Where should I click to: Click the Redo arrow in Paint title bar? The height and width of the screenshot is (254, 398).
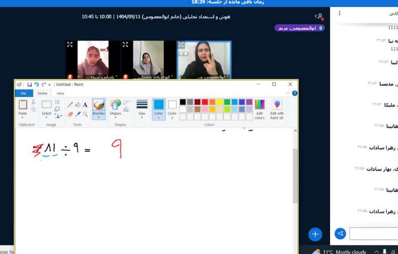coord(44,85)
